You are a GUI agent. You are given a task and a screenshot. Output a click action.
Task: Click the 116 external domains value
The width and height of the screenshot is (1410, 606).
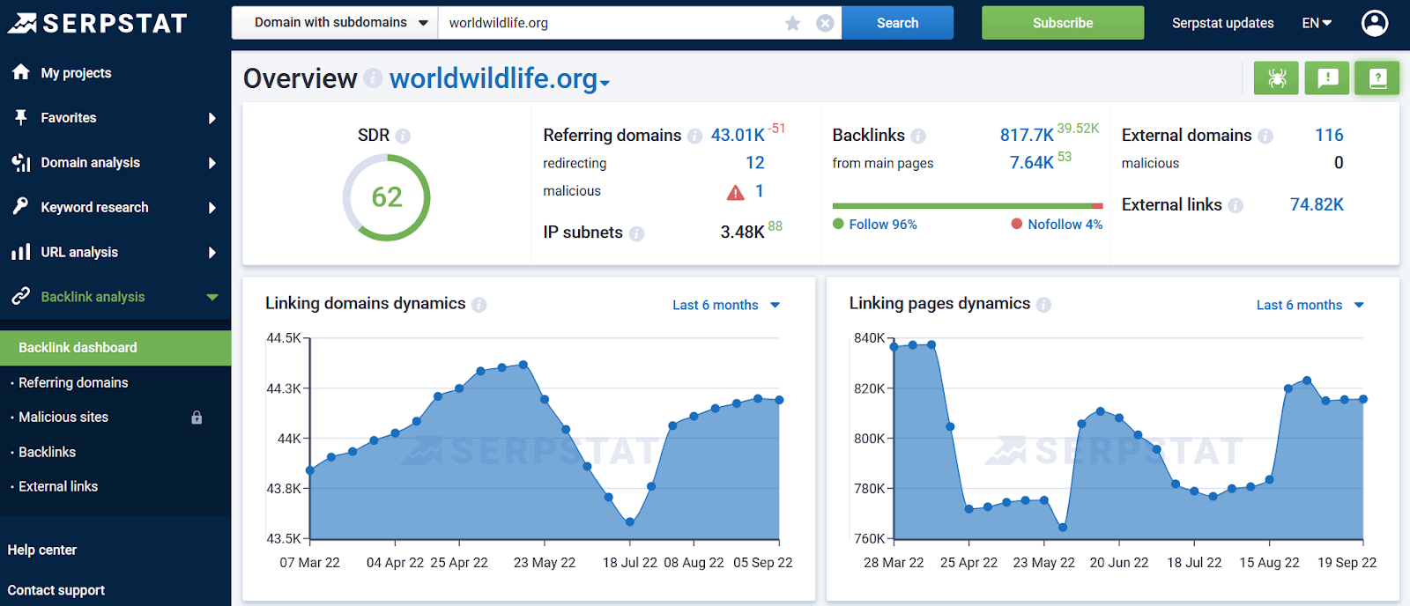click(1329, 135)
